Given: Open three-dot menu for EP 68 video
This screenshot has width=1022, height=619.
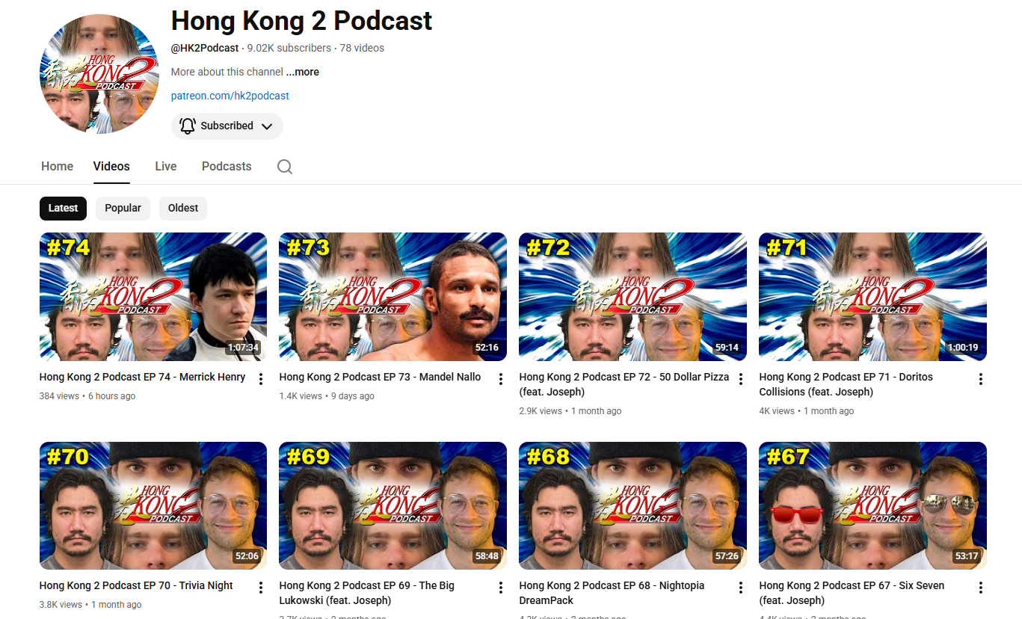Looking at the screenshot, I should (741, 588).
